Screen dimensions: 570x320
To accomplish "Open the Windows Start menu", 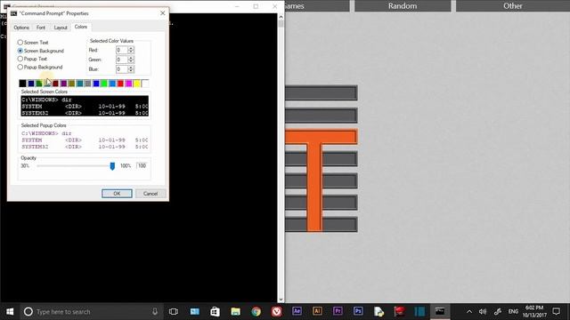I will point(10,312).
